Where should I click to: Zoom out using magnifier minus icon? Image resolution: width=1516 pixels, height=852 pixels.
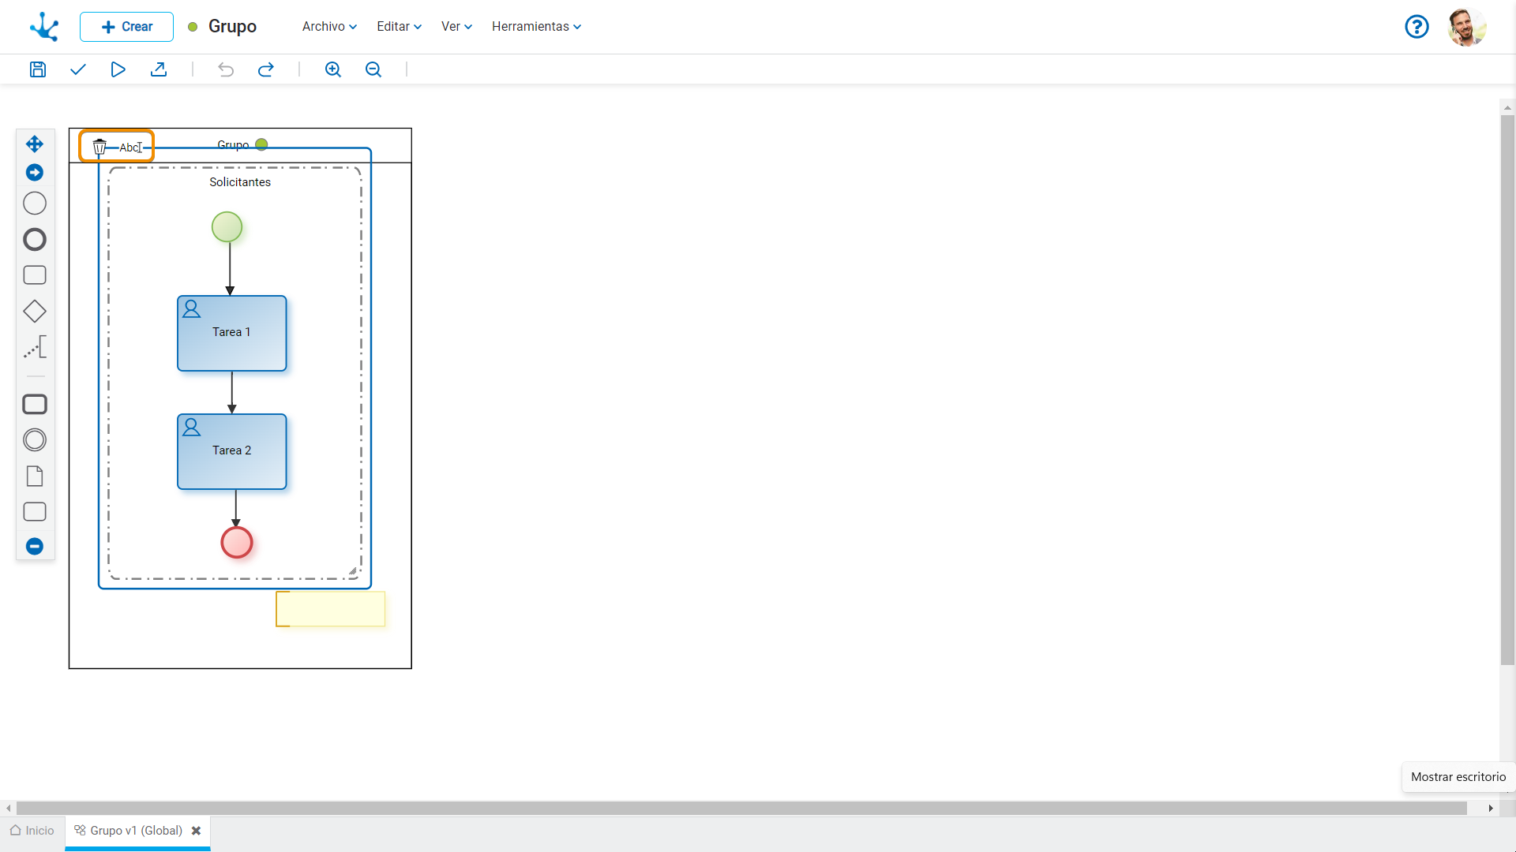(x=373, y=69)
